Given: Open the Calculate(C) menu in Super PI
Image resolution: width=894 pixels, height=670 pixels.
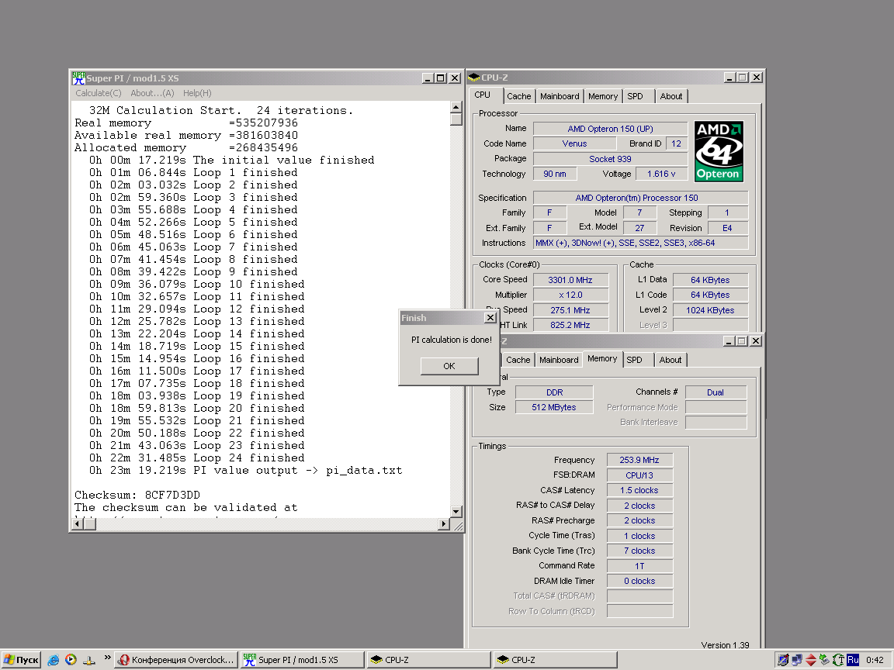Looking at the screenshot, I should pyautogui.click(x=98, y=93).
